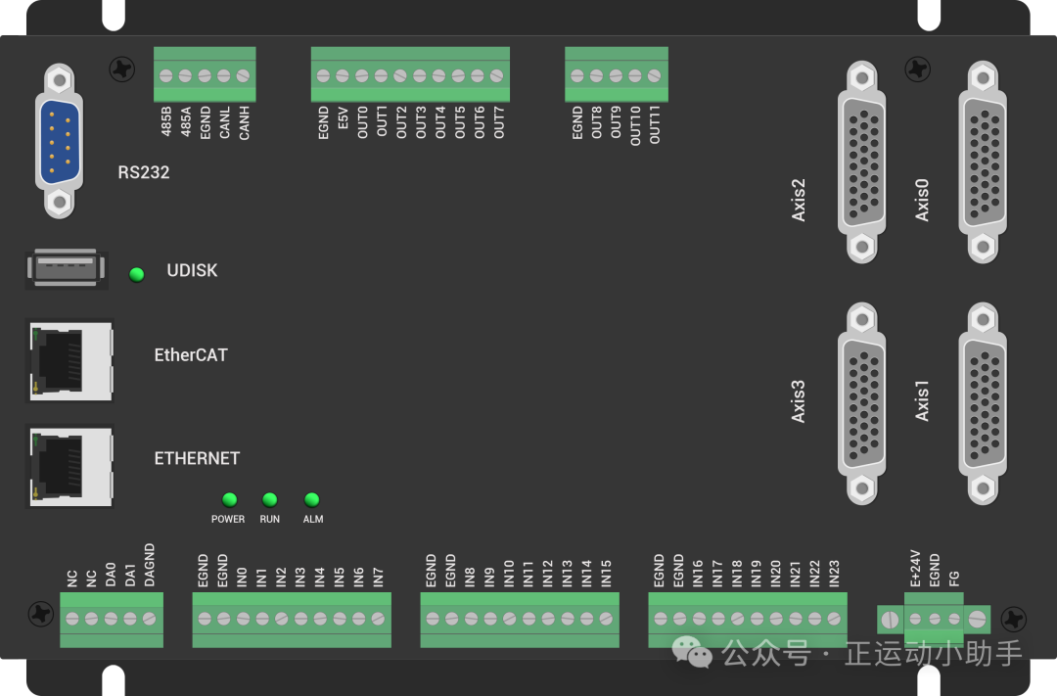Click the 485B terminal screw
This screenshot has height=696, width=1057.
click(x=165, y=76)
